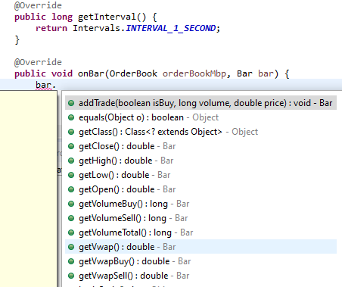Click green icon next to getClose()

pyautogui.click(x=71, y=146)
